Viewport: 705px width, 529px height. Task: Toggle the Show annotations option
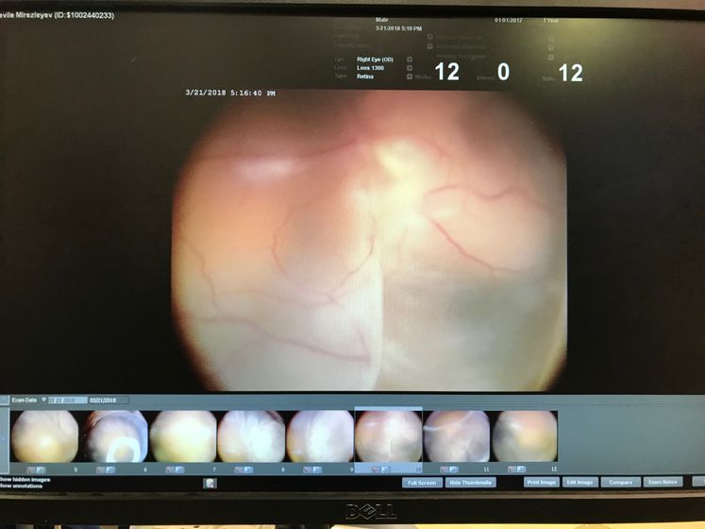(22, 486)
